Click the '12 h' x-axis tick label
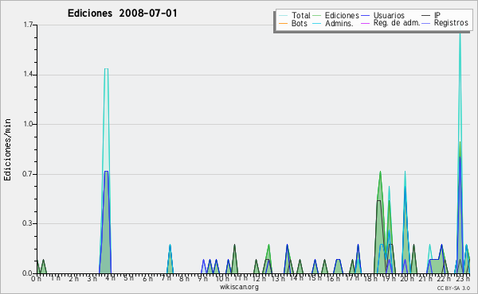The image size is (478, 294). click(x=260, y=278)
